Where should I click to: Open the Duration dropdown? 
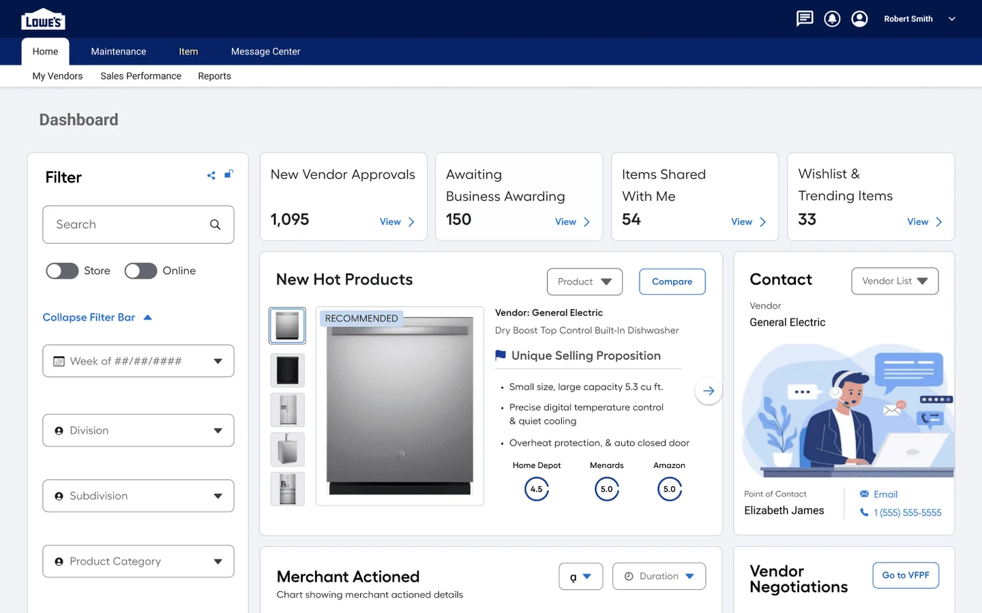click(x=659, y=576)
